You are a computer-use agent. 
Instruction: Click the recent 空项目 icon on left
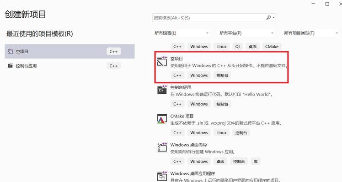coord(10,51)
